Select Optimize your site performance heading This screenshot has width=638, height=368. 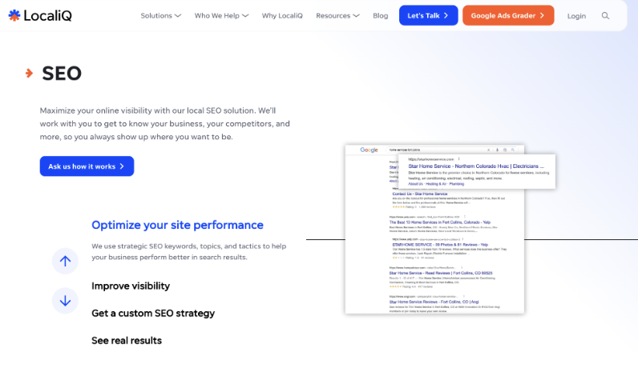pos(177,225)
